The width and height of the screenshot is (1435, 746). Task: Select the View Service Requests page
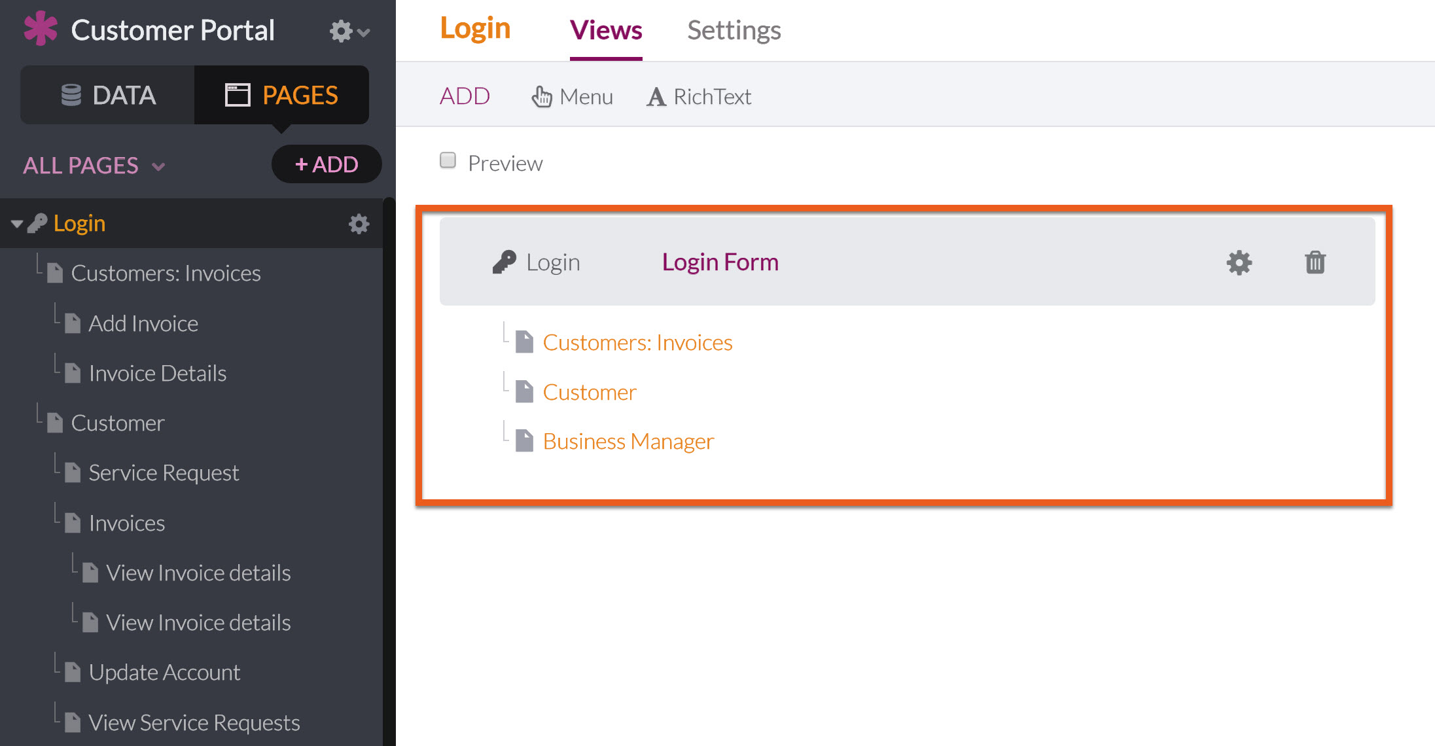[x=194, y=722]
